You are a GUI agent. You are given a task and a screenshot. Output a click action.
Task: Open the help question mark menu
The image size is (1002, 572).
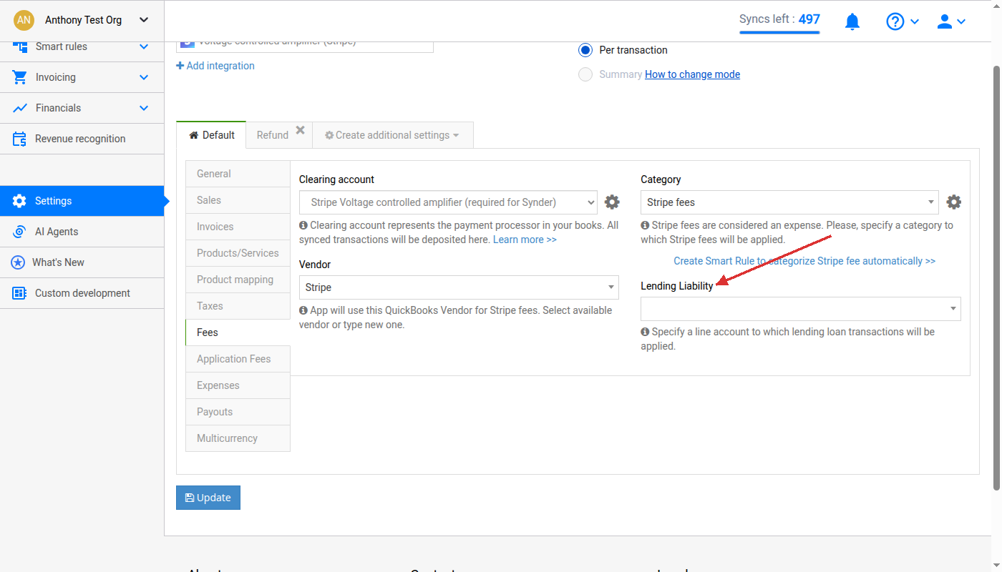coord(903,22)
